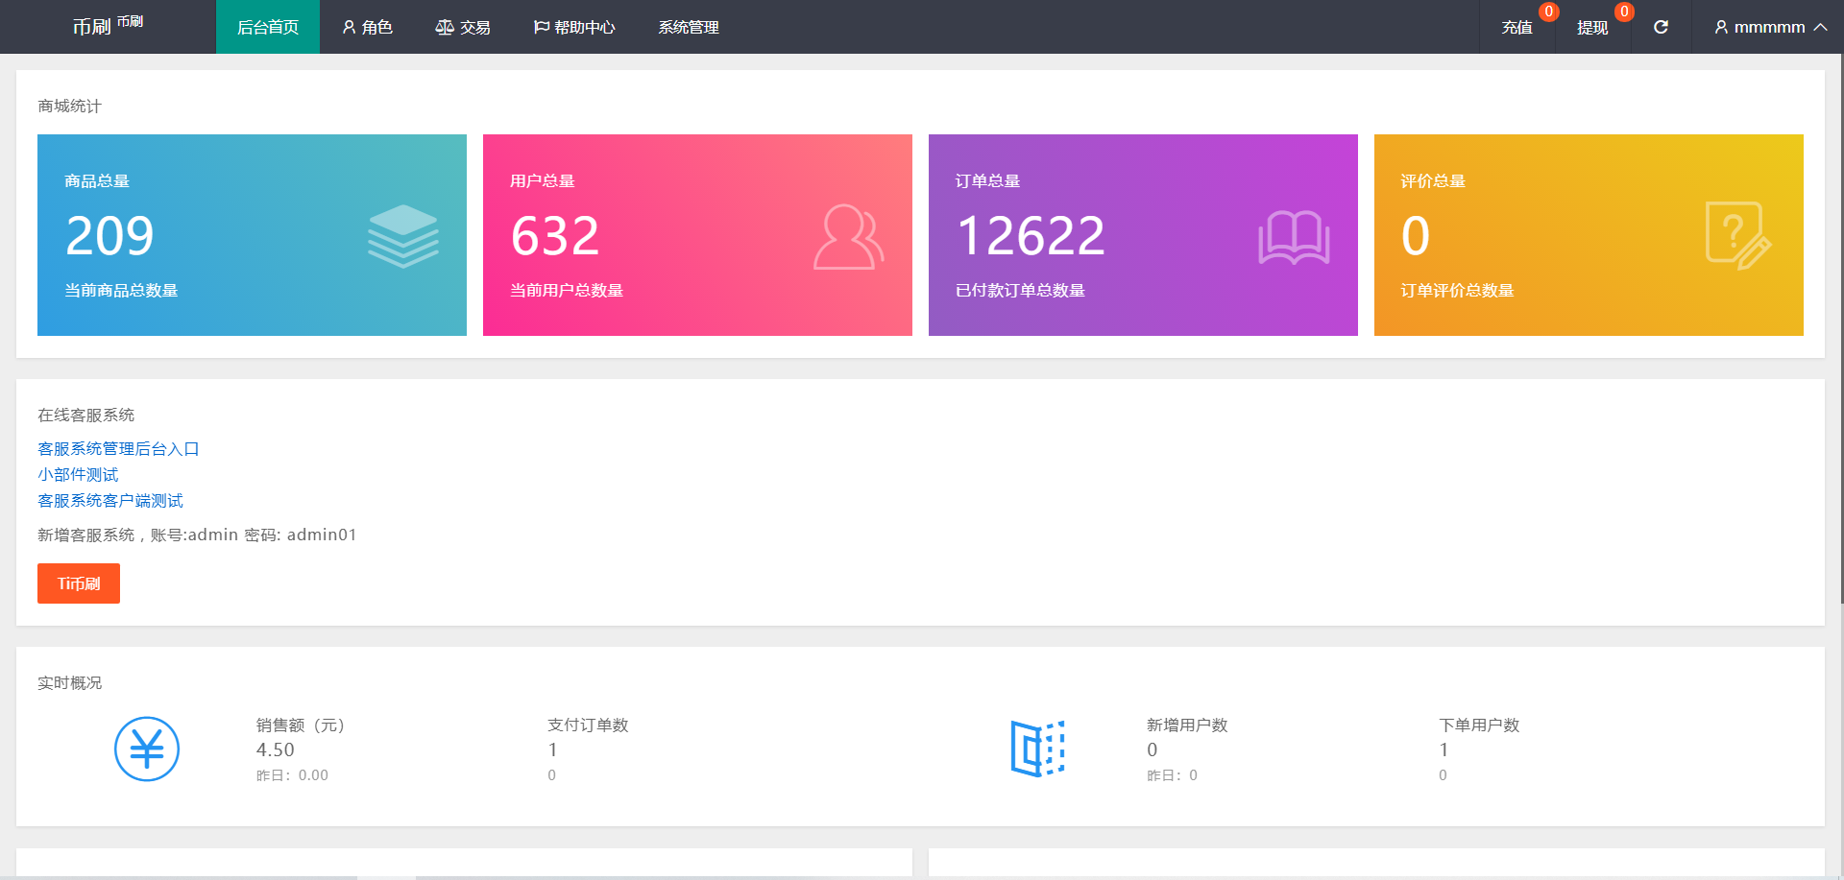
Task: Click the 充值 button with badge
Action: point(1517,27)
